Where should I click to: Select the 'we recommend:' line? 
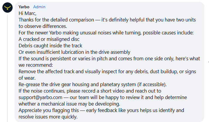[x=36, y=65]
